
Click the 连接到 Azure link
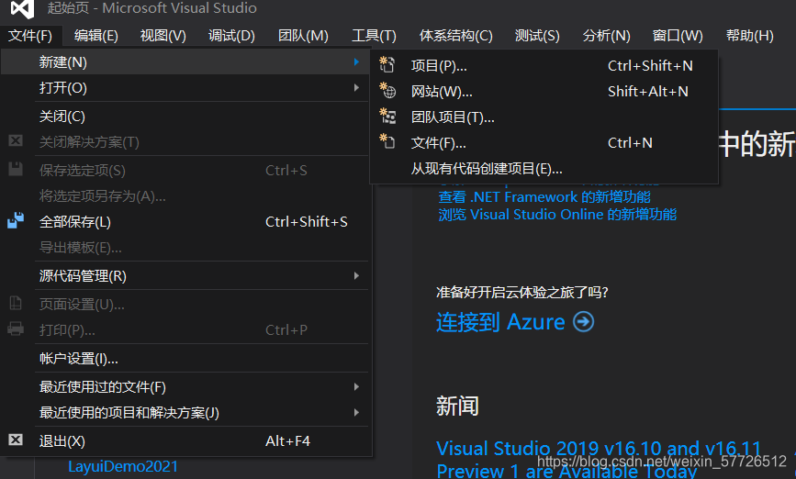click(x=500, y=322)
